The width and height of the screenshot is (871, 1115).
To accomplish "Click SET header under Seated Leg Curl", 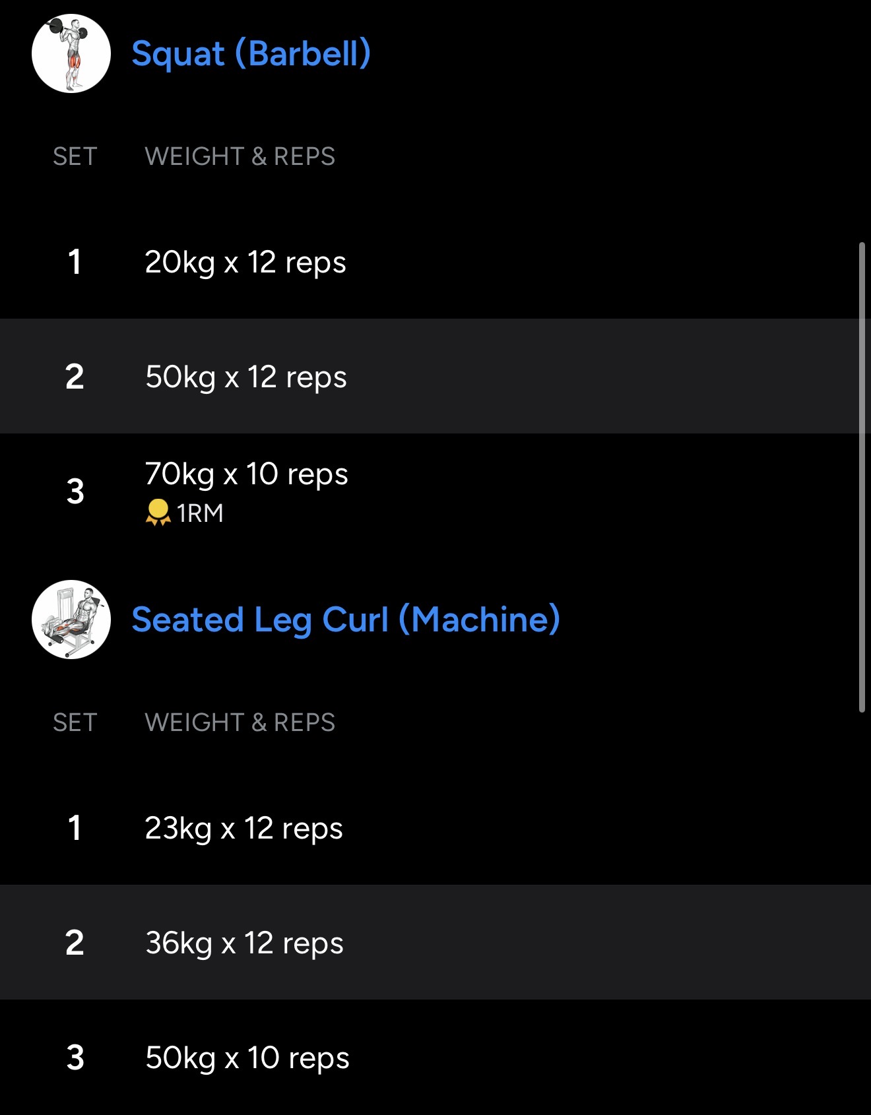I will 75,722.
